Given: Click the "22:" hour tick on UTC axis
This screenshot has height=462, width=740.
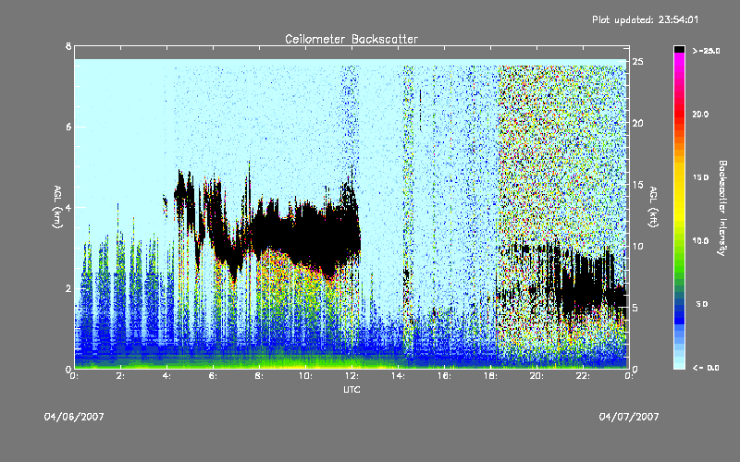Looking at the screenshot, I should [583, 376].
